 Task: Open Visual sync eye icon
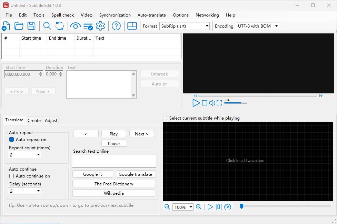(75, 26)
